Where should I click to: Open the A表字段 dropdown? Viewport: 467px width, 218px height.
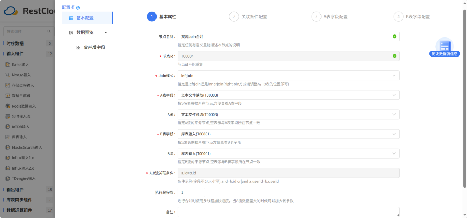(288, 95)
